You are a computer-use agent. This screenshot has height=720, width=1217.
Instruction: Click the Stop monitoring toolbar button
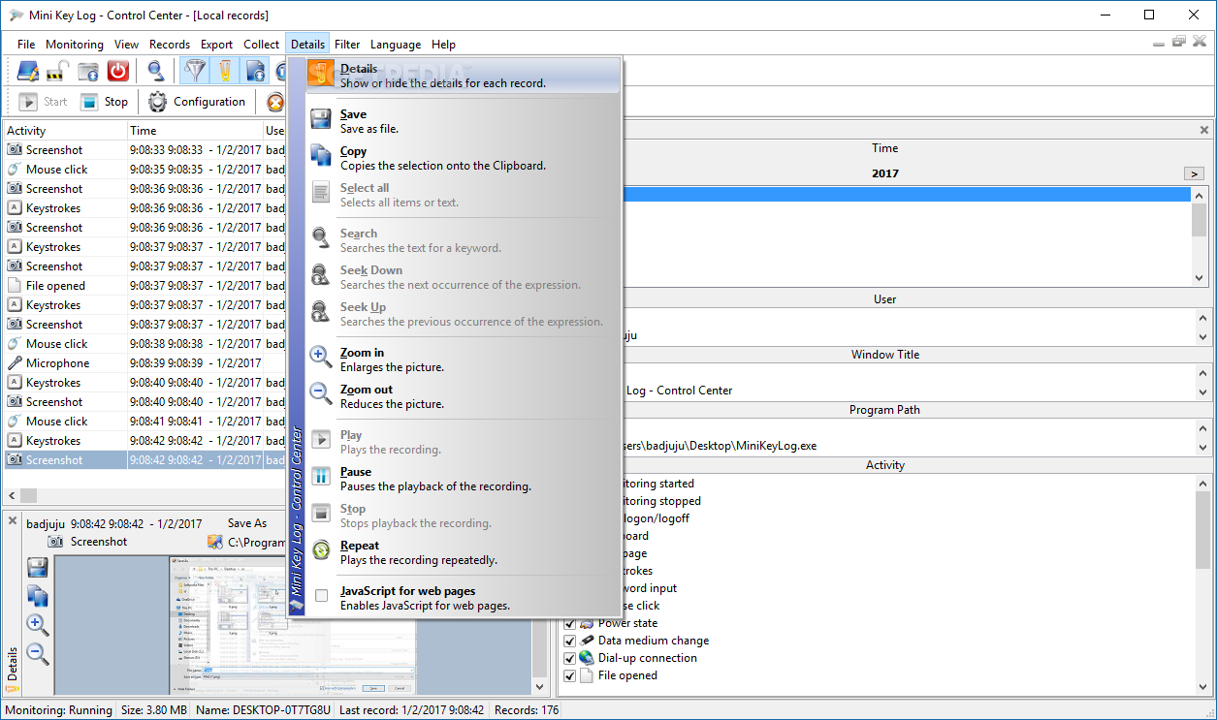pos(104,102)
